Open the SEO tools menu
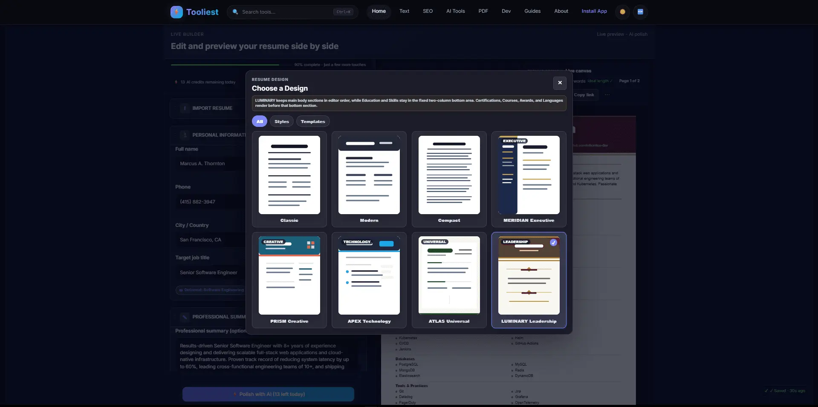 pos(428,11)
